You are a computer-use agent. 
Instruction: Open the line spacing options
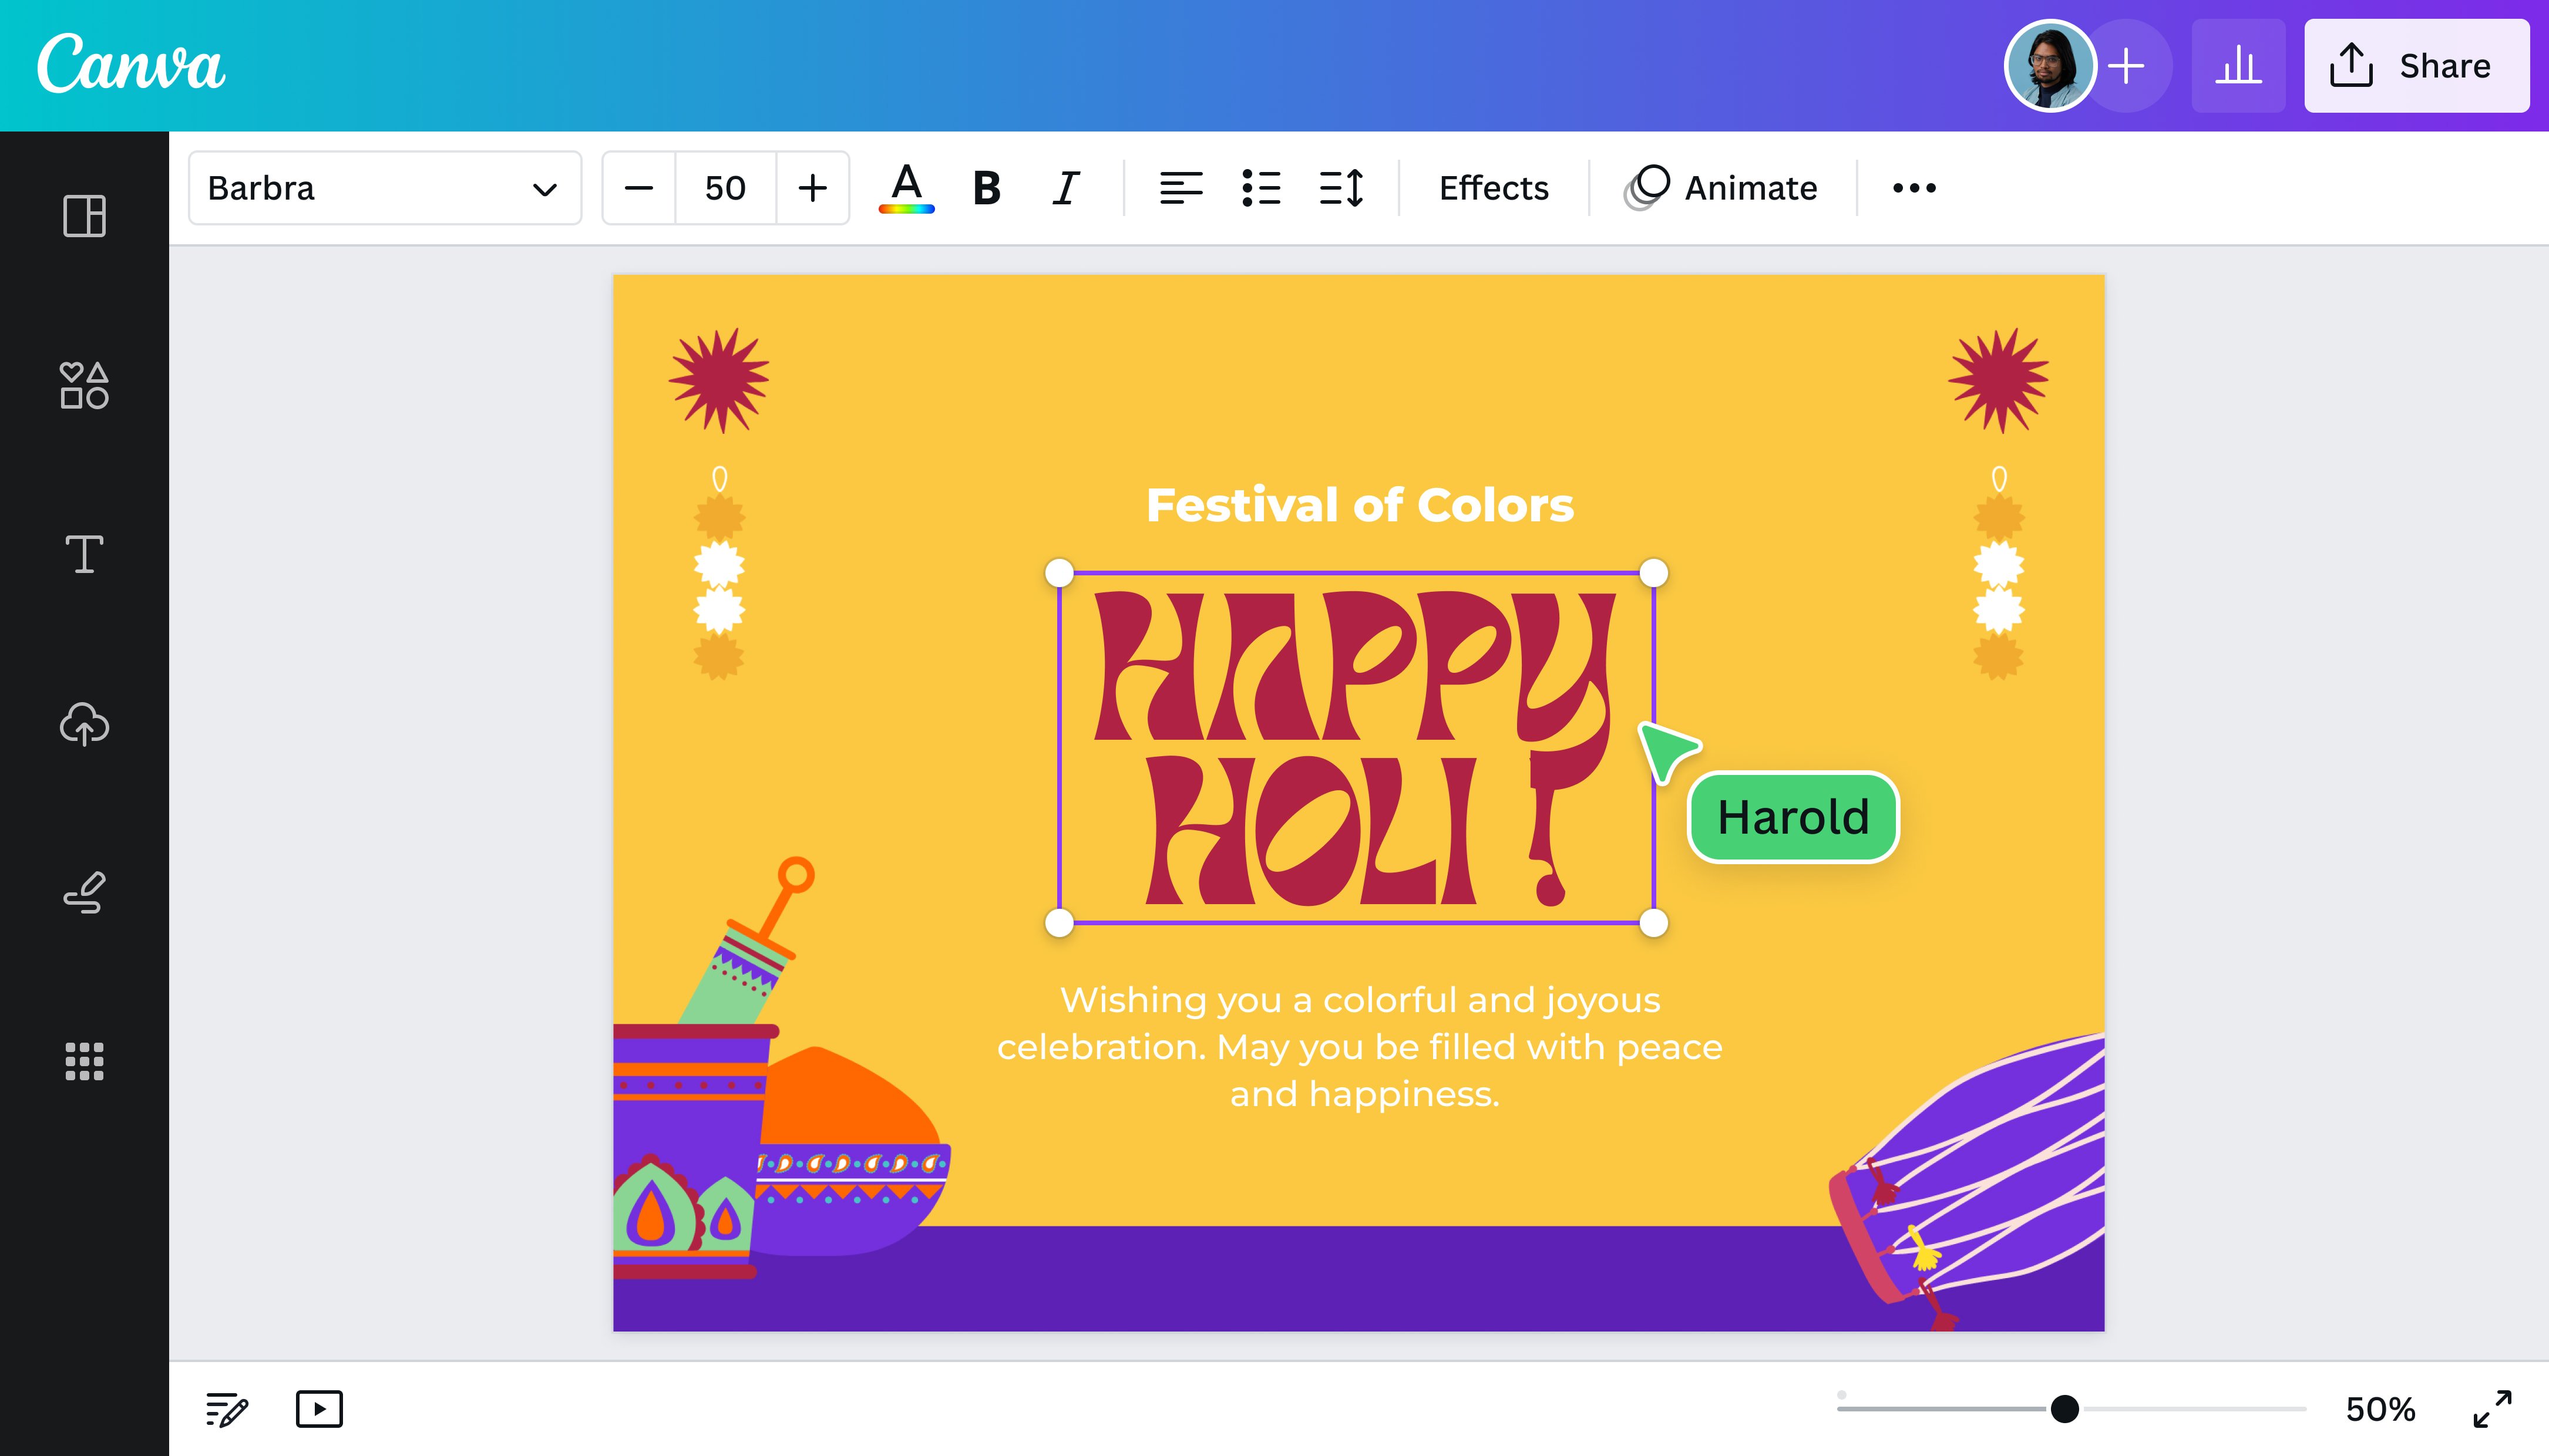[x=1340, y=187]
